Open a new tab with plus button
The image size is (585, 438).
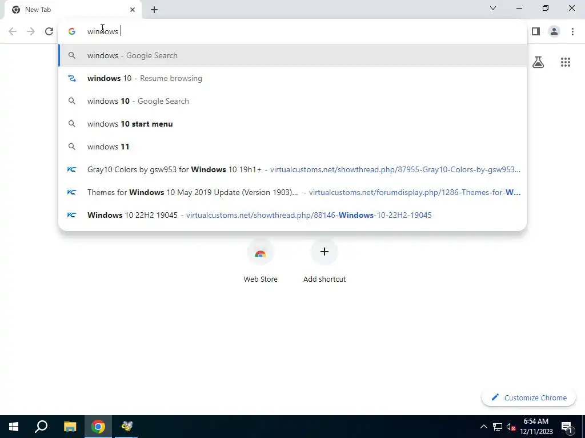[154, 10]
